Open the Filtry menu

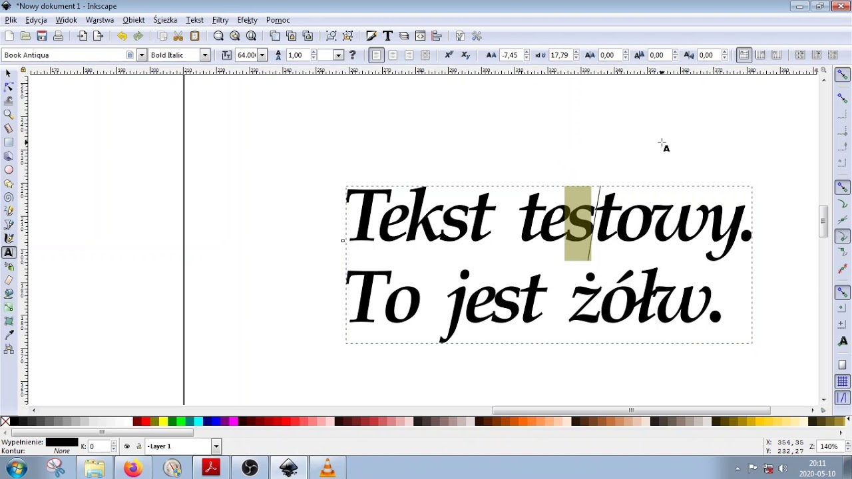pyautogui.click(x=220, y=20)
